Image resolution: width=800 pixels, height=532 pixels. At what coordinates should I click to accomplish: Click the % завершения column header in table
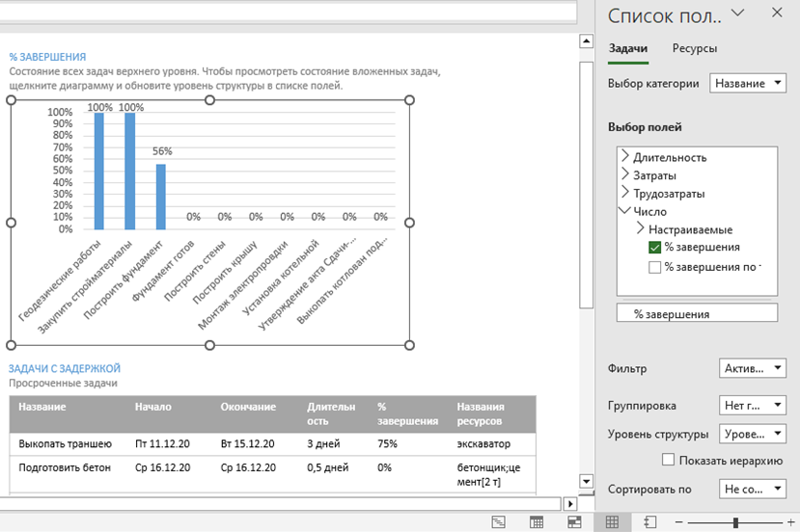click(407, 413)
